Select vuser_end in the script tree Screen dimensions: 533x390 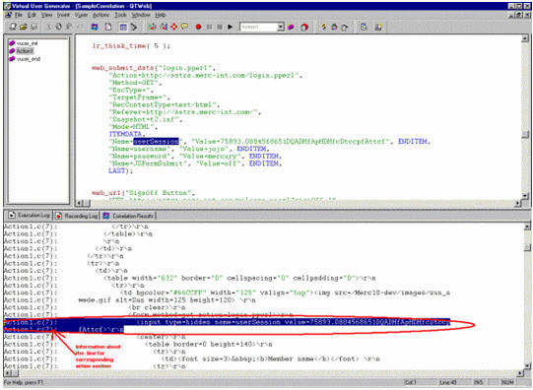(x=29, y=59)
